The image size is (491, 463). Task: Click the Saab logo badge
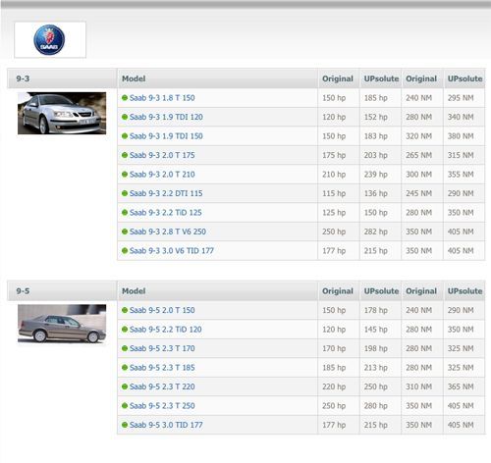click(x=49, y=39)
